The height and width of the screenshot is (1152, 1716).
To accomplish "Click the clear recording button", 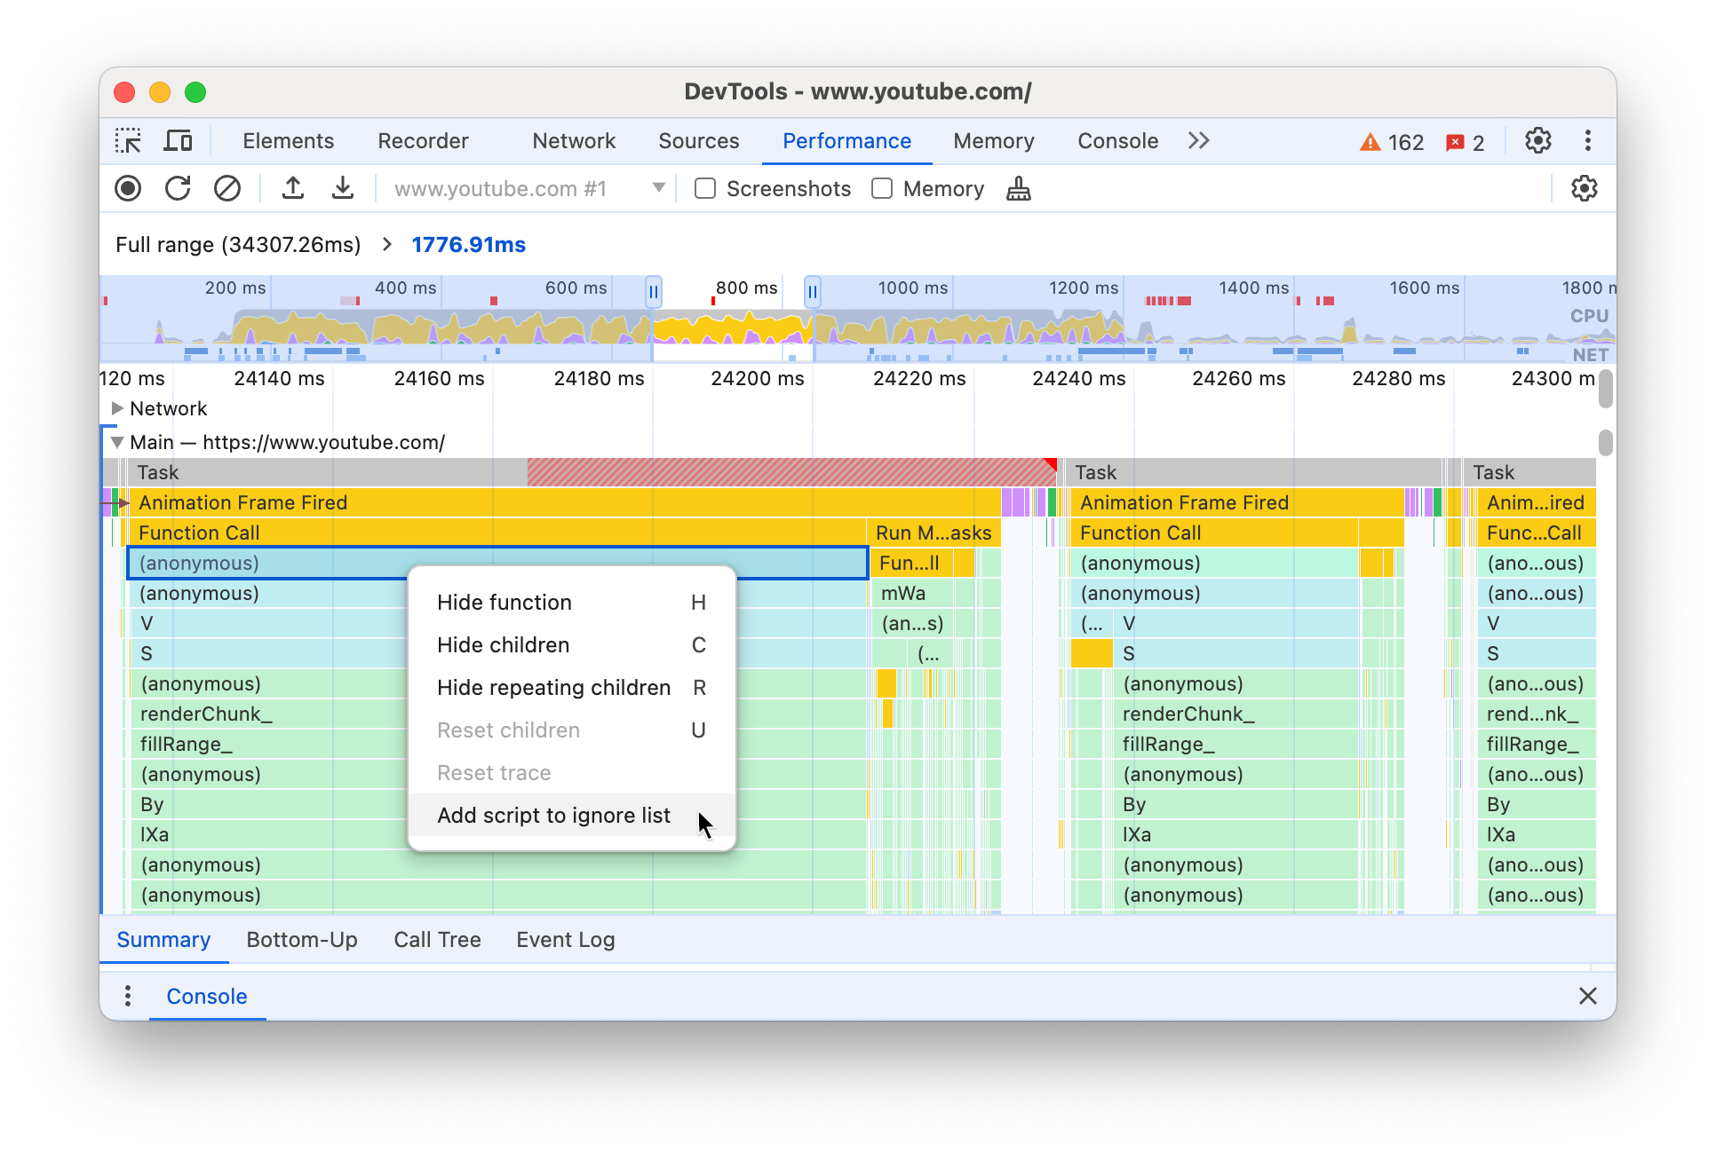I will 225,189.
